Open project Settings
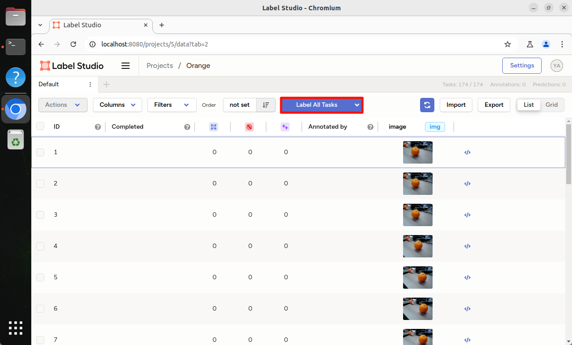 522,66
